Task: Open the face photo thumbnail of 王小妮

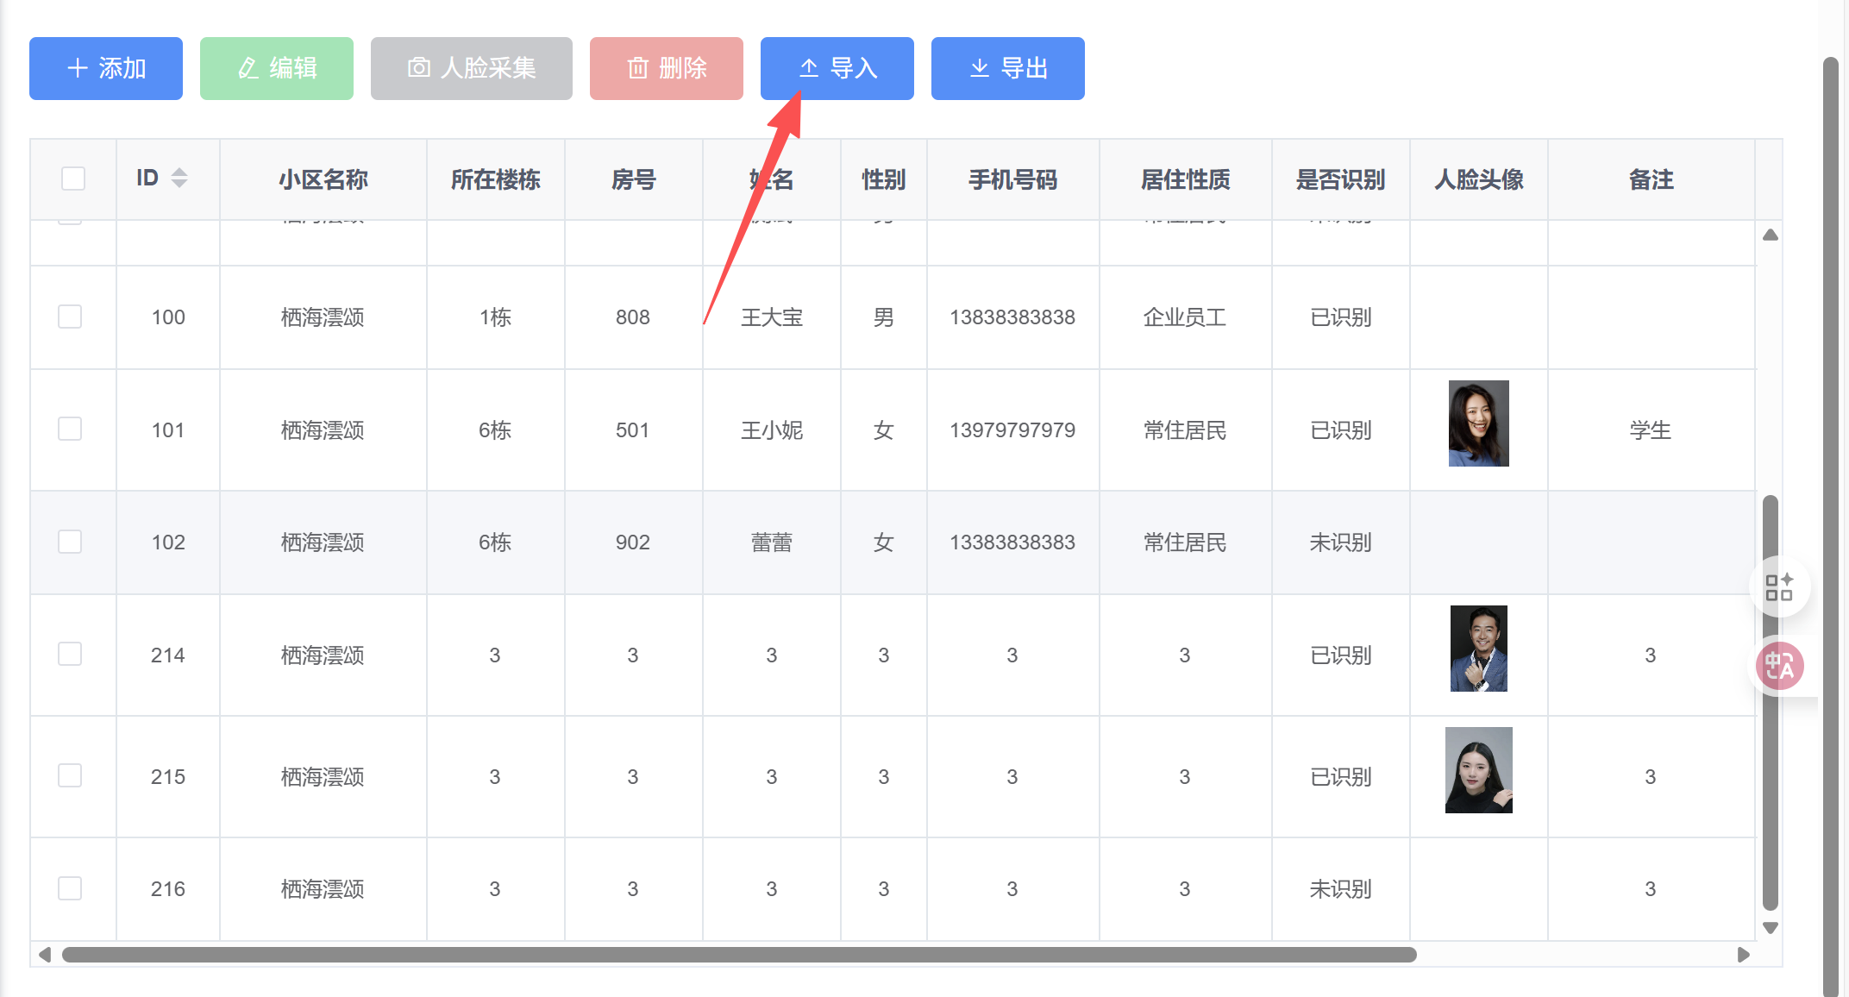Action: point(1478,423)
